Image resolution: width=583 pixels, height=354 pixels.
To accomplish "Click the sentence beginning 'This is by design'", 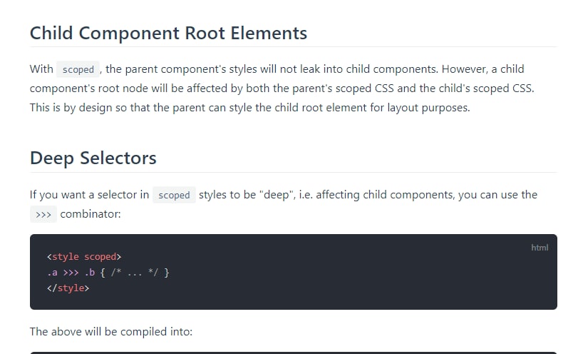I will coord(250,108).
